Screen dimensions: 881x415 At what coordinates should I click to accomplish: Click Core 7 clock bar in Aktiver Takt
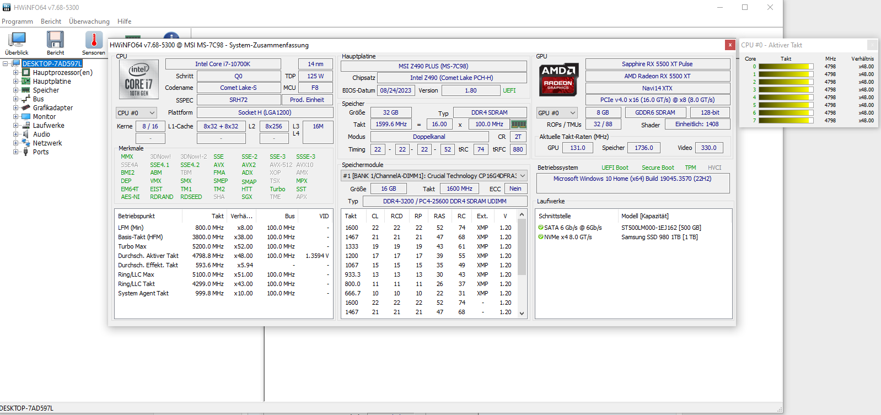[x=786, y=121]
